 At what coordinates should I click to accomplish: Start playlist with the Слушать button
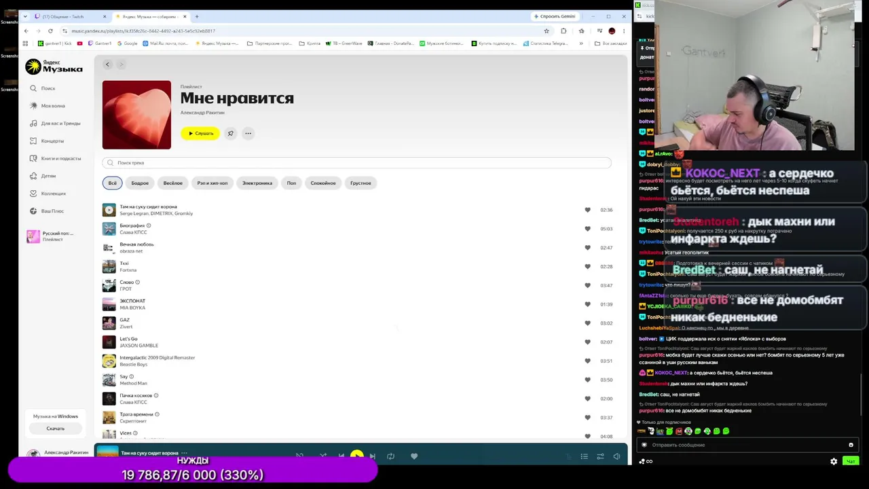[200, 133]
